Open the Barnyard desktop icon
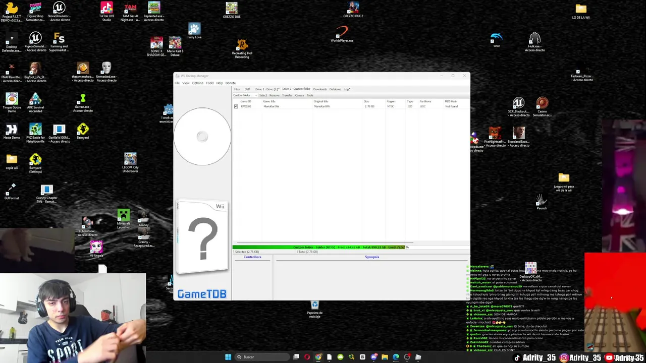Image resolution: width=646 pixels, height=363 pixels. (83, 131)
